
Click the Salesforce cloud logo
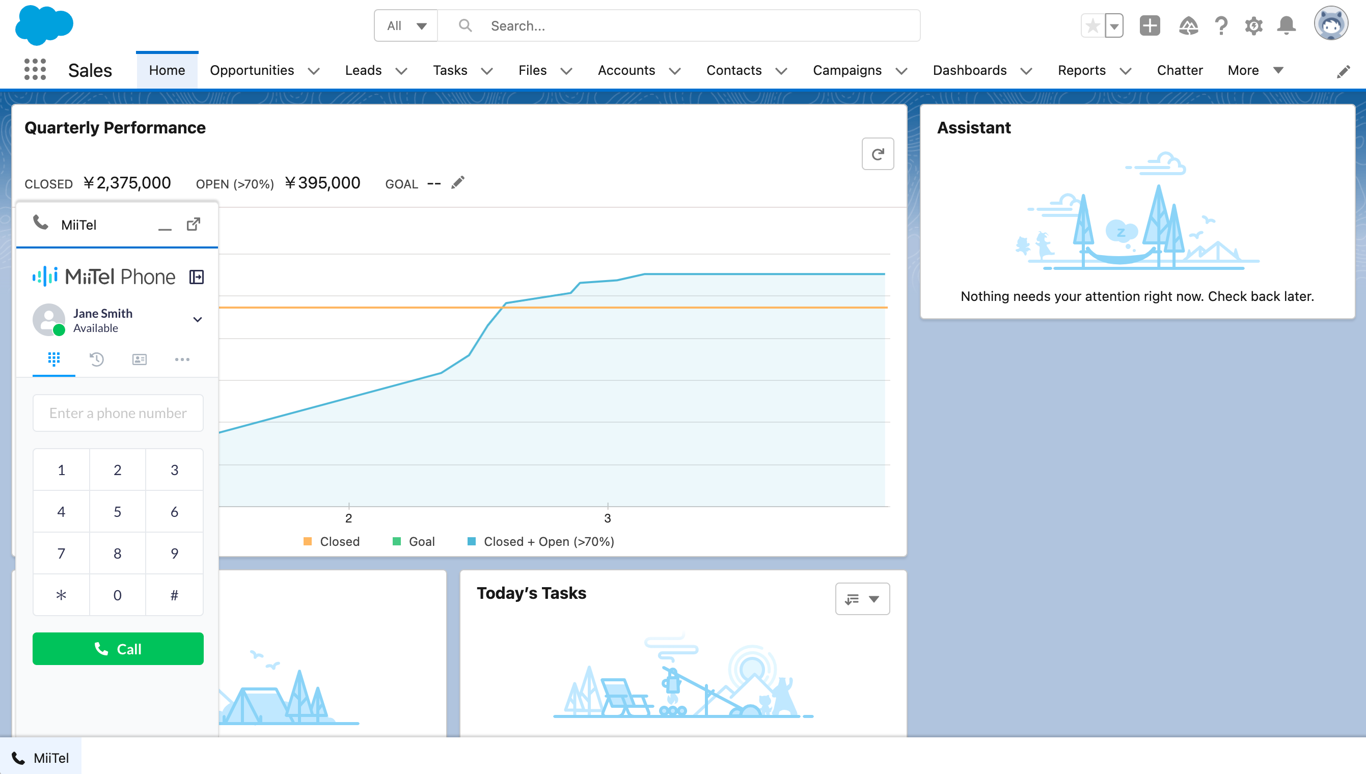44,25
